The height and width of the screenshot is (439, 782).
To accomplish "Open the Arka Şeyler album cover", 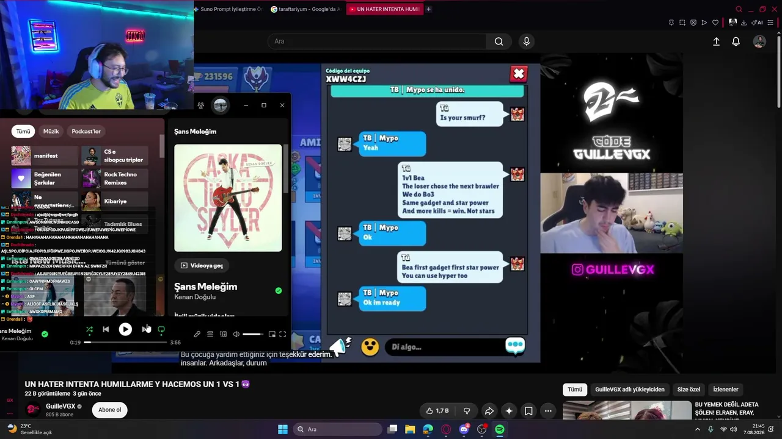I will click(228, 198).
